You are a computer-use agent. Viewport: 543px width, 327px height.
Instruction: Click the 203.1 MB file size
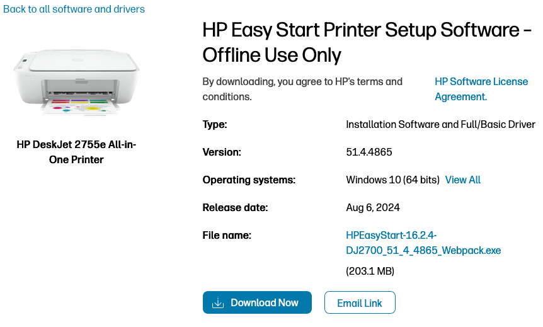point(370,272)
